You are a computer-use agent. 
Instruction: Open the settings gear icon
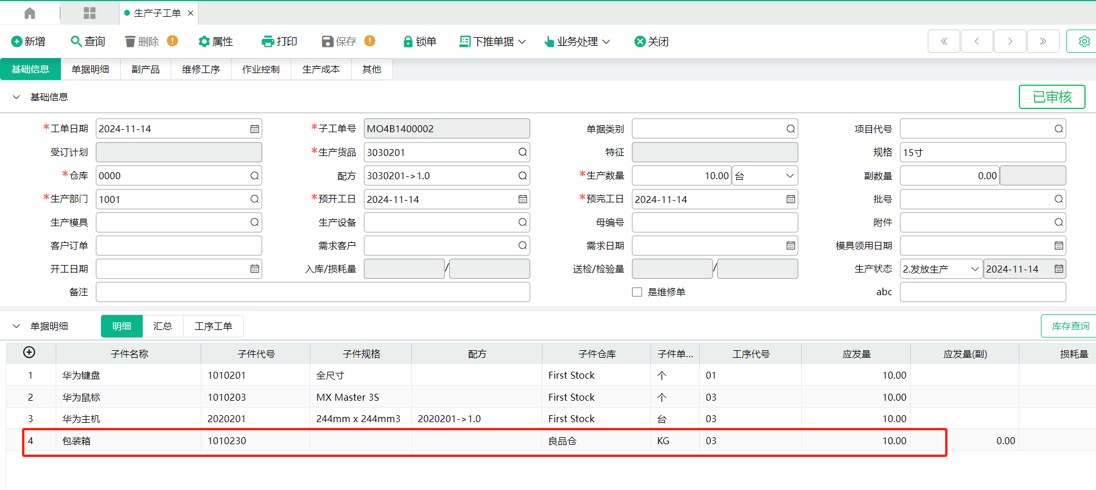point(1083,41)
